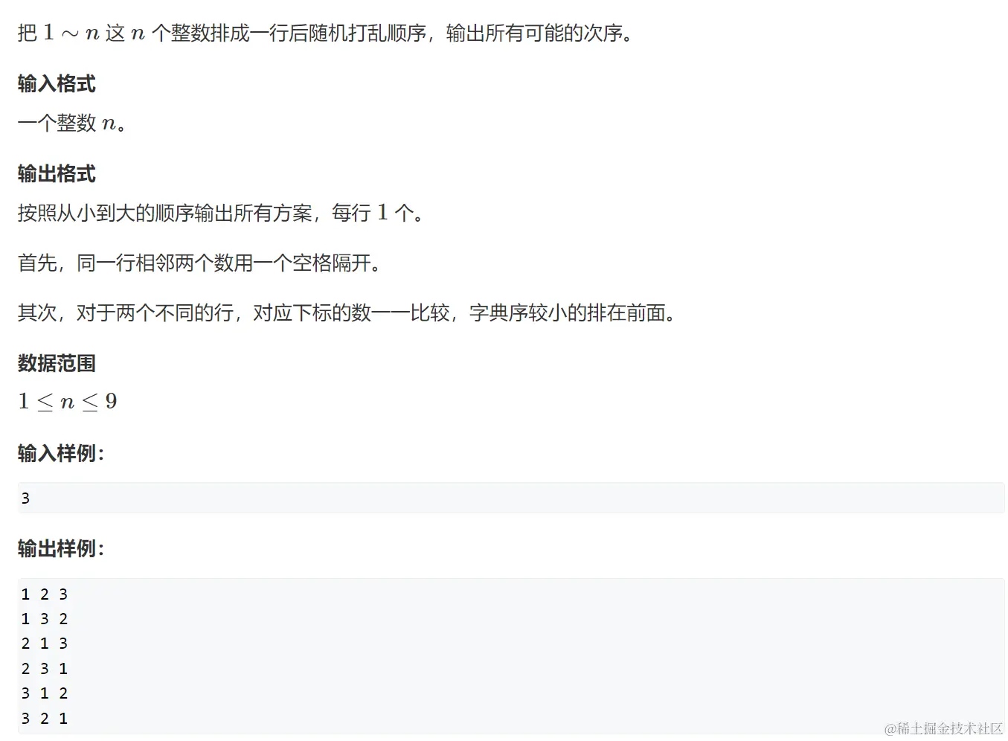Click the 数据范围 heading
The height and width of the screenshot is (741, 1008).
point(57,363)
